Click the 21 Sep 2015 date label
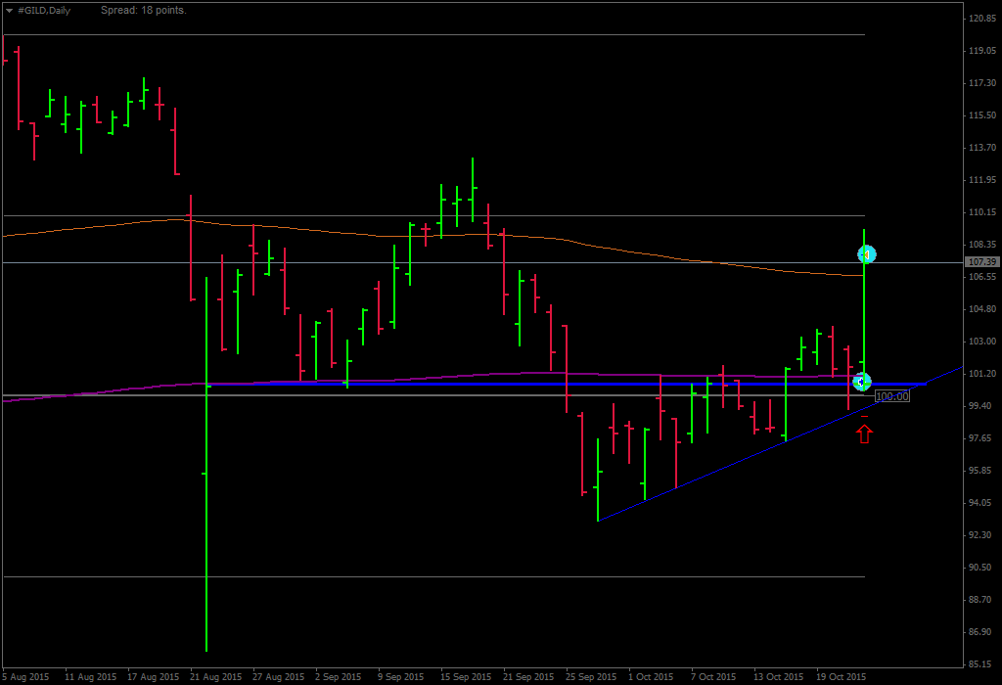1002x685 pixels. click(528, 677)
